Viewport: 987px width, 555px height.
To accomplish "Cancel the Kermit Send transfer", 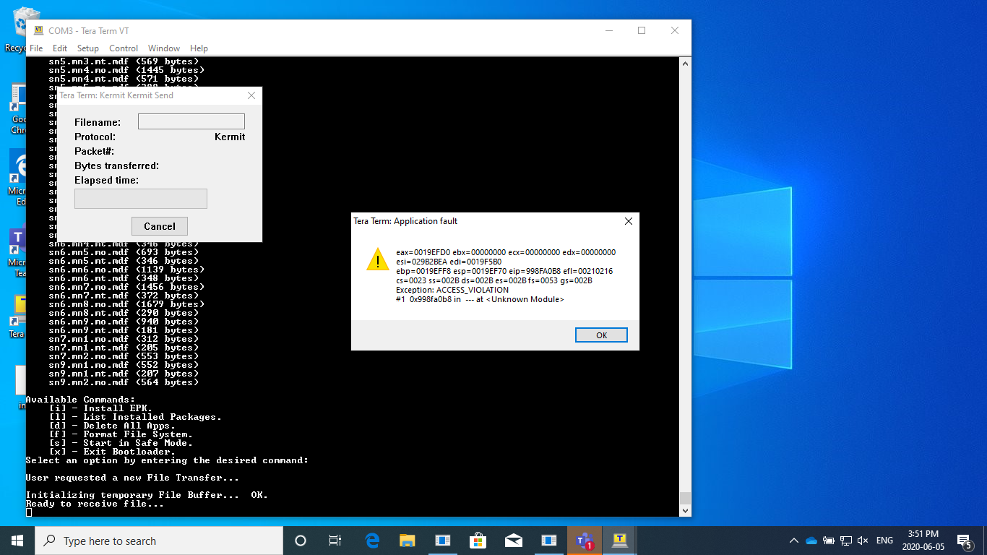I will pyautogui.click(x=160, y=226).
